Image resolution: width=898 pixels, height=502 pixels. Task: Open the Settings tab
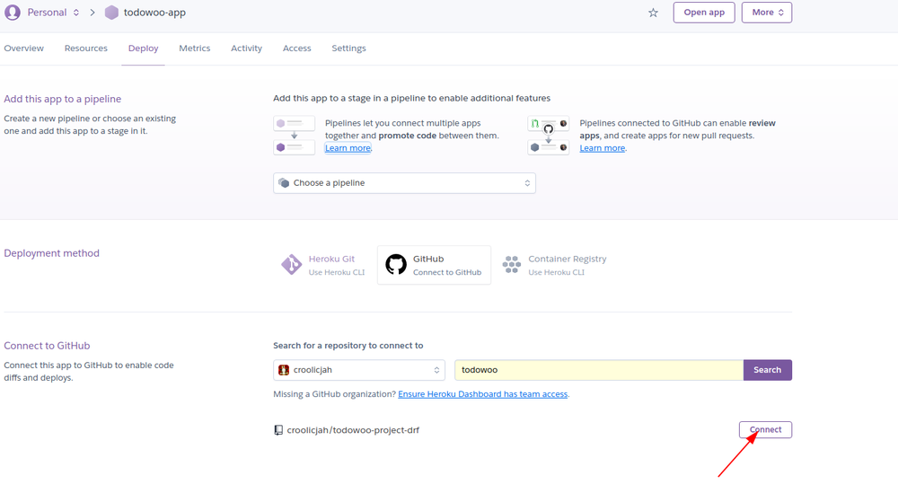click(348, 48)
